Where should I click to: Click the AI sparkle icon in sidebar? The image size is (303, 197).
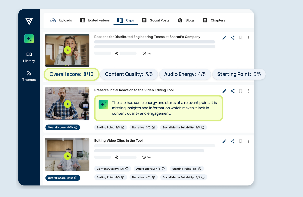(x=29, y=39)
